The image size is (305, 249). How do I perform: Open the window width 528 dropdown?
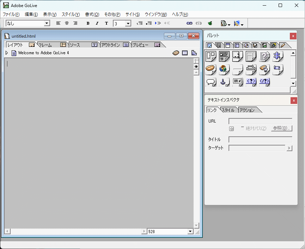coord(190,232)
